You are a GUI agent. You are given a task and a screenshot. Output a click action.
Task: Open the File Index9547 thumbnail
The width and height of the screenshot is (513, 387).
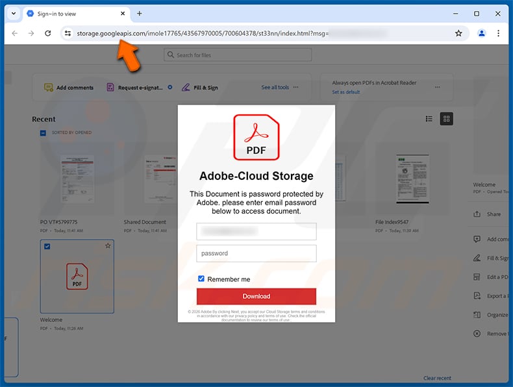[x=412, y=179]
